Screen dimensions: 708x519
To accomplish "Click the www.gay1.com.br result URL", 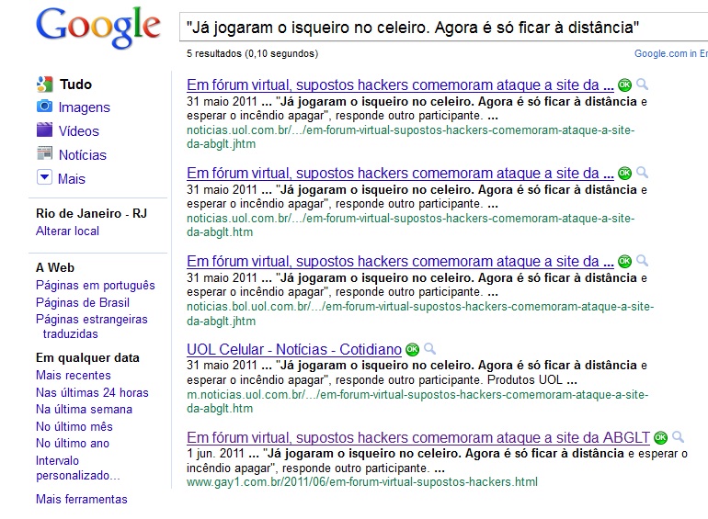I will point(362,482).
